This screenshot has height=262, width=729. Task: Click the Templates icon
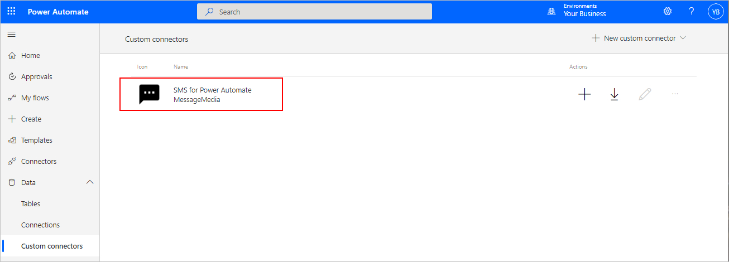pos(11,140)
